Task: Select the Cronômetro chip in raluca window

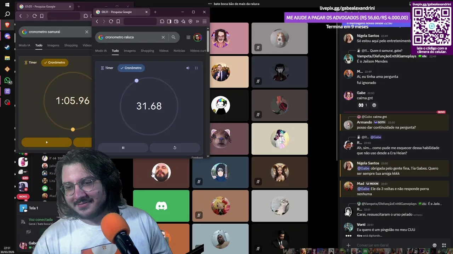Action: tap(131, 68)
